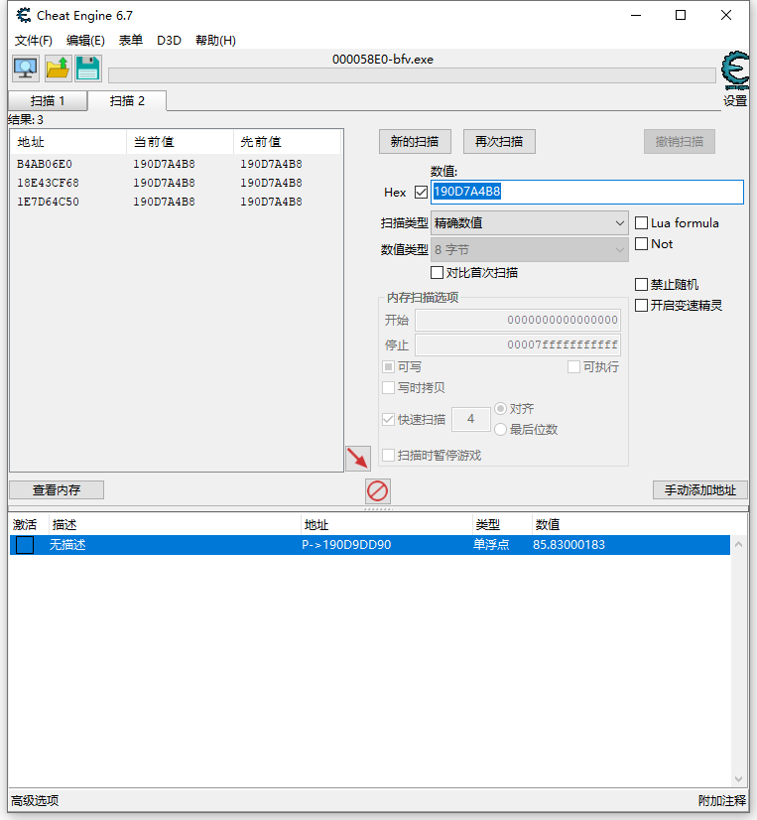Viewport: 757px width, 820px height.
Task: Click the process name 000058E0-bfv.exe
Action: (x=383, y=60)
